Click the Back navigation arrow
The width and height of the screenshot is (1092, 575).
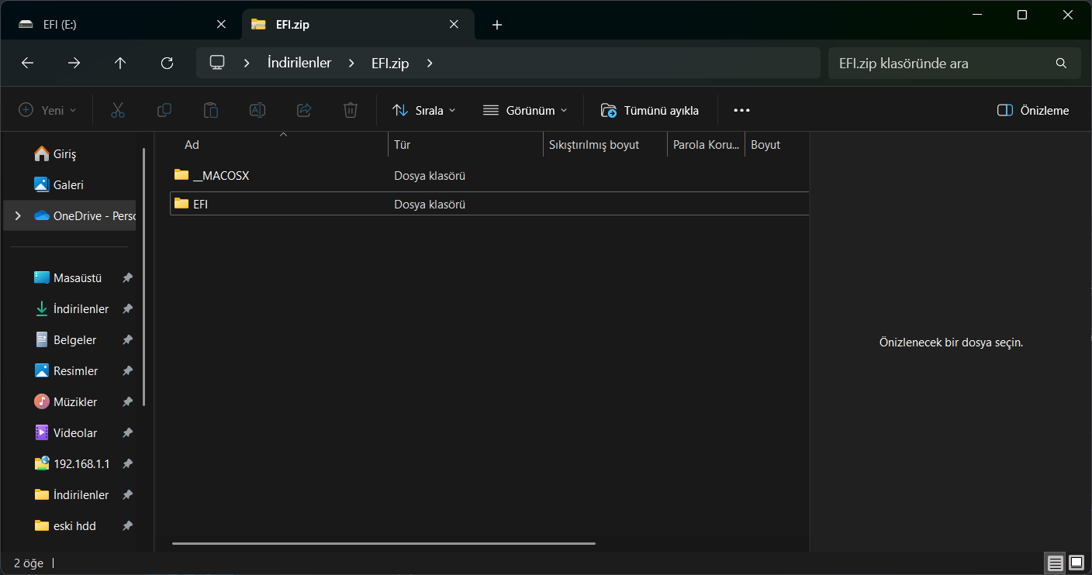27,64
